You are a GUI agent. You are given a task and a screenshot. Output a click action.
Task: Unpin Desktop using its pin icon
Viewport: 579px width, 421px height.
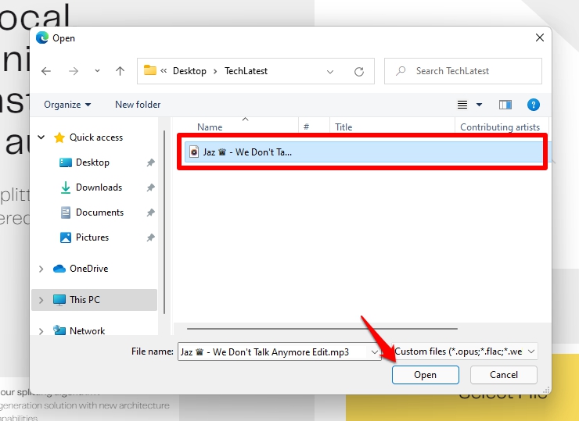[x=150, y=162]
